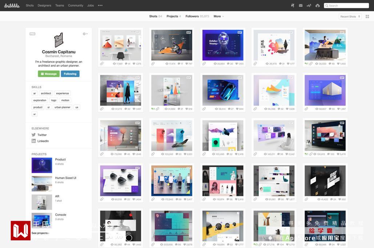Image resolution: width=374 pixels, height=248 pixels.
Task: Open the Console project thumbnail
Action: [42, 220]
